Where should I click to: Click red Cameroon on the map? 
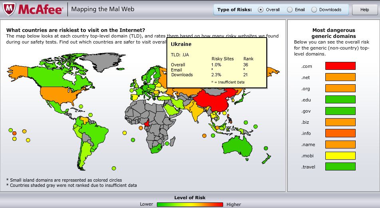147,124
